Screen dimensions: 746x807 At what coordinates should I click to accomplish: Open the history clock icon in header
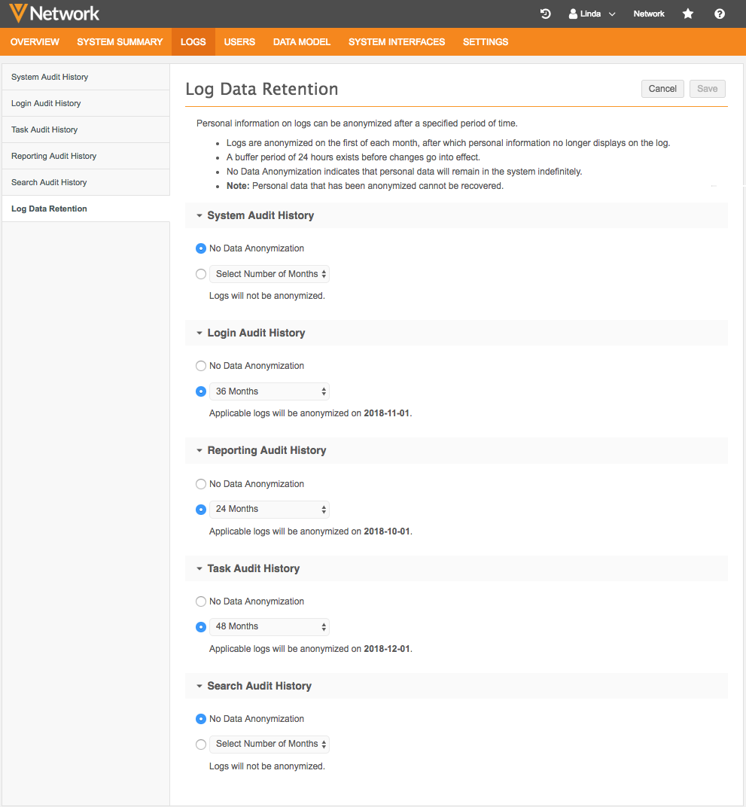pyautogui.click(x=546, y=14)
